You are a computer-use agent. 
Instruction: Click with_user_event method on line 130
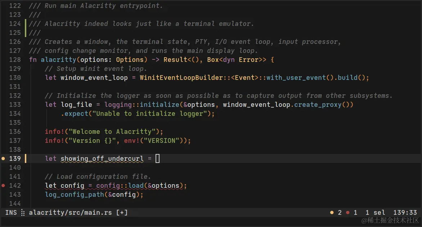[x=296, y=78]
